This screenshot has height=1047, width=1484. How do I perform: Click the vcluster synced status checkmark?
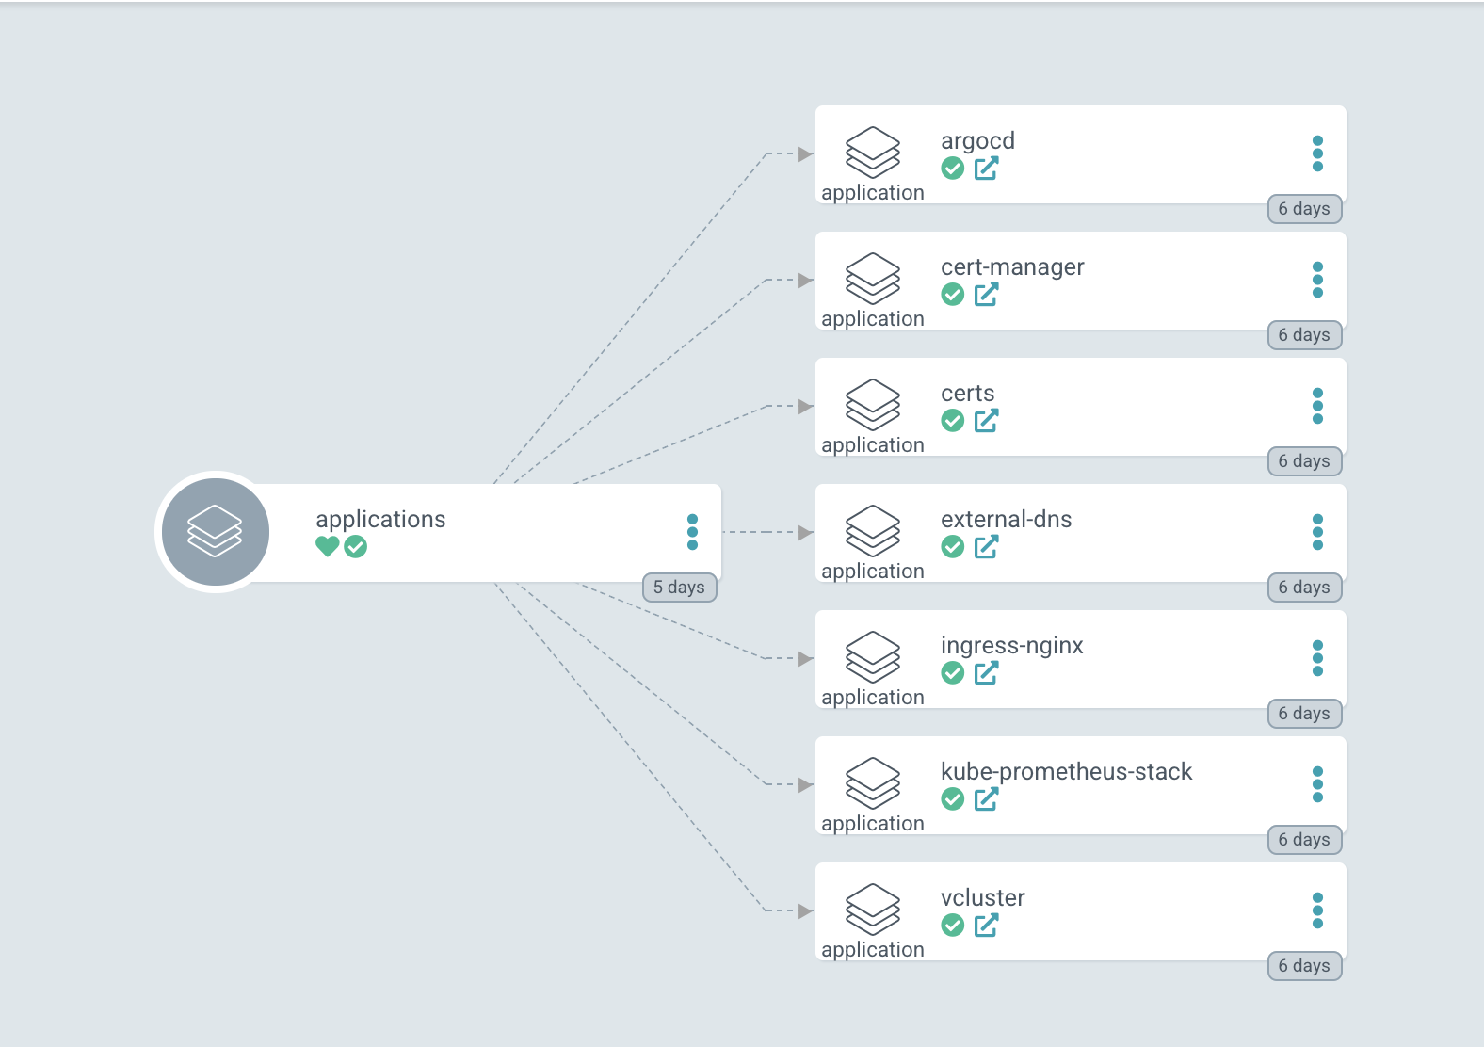953,926
